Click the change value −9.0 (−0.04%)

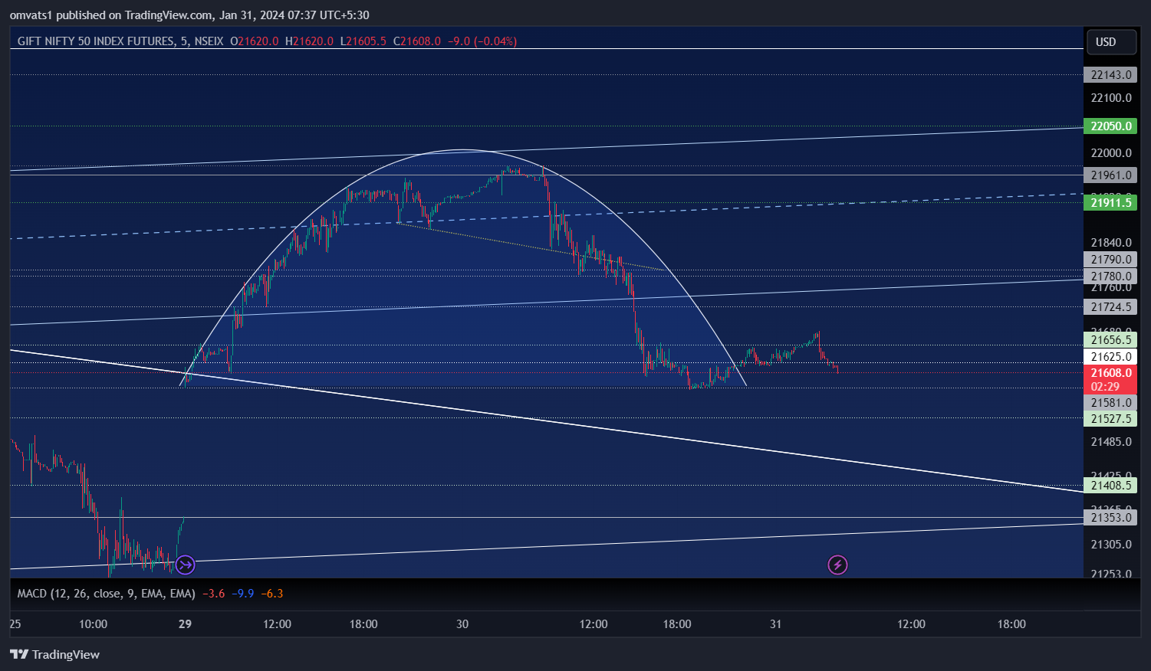(482, 41)
